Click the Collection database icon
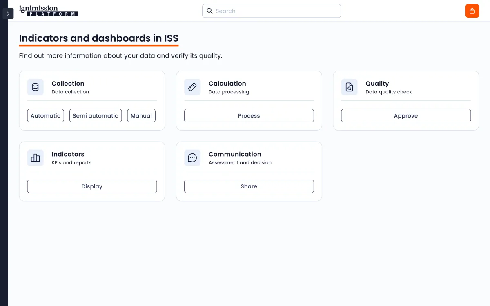 point(36,87)
